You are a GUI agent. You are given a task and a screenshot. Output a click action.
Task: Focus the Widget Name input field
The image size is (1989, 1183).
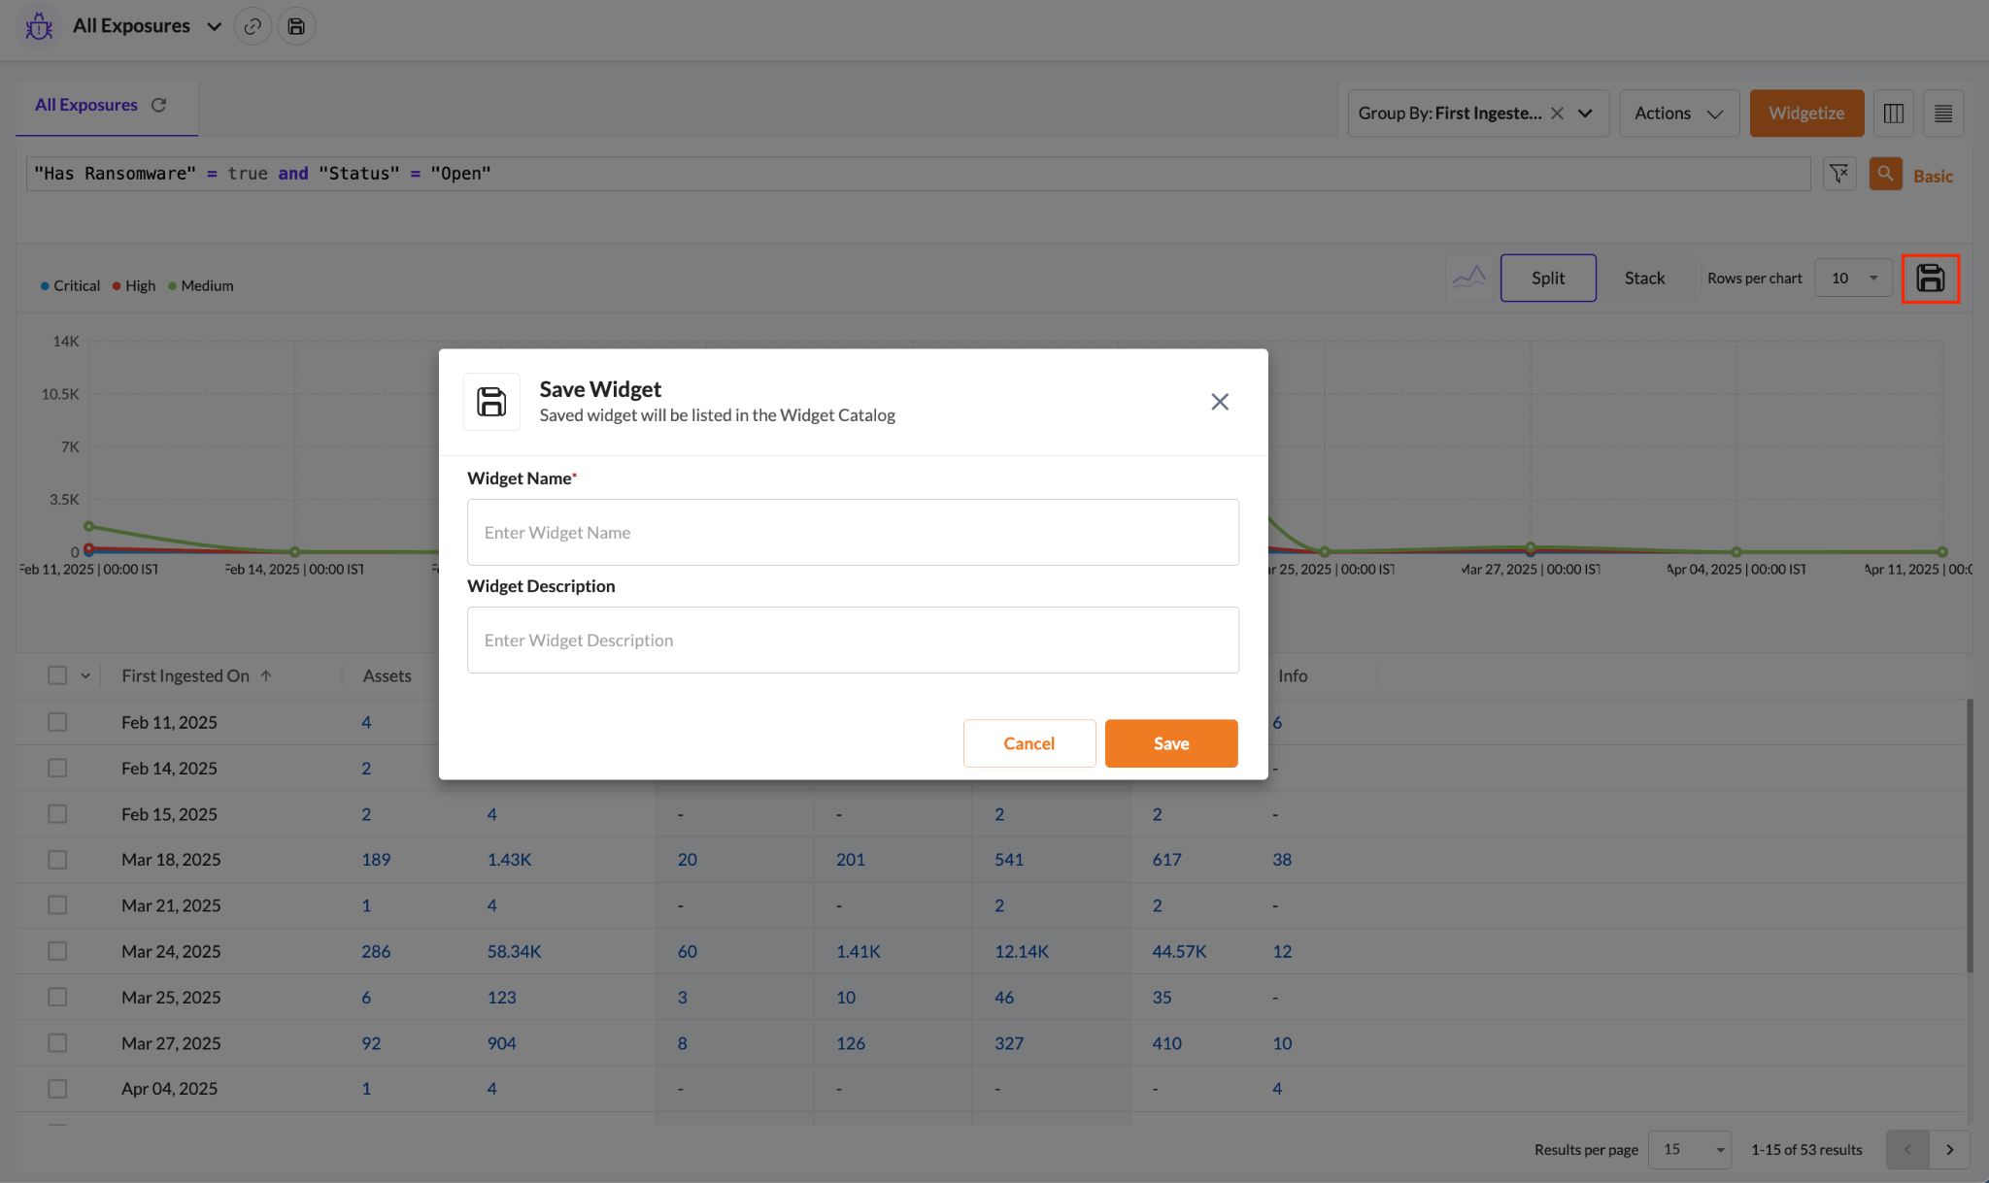click(x=853, y=532)
